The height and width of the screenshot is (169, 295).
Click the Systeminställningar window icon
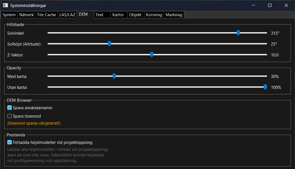click(x=5, y=5)
